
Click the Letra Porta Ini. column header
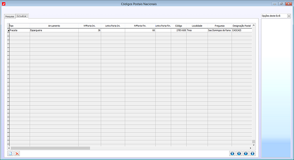[x=113, y=26]
